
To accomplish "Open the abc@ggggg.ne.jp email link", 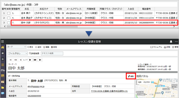I will (36, 86).
